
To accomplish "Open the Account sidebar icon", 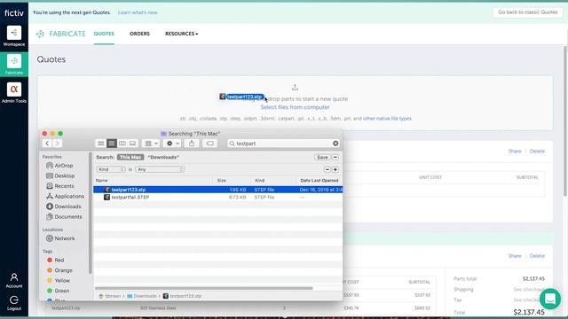I will 14,280.
